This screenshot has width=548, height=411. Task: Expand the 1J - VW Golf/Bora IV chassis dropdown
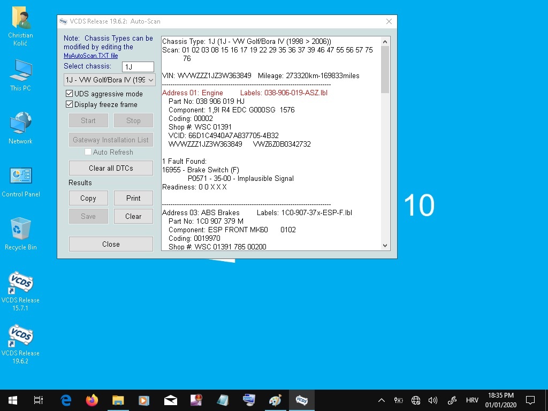click(x=109, y=80)
